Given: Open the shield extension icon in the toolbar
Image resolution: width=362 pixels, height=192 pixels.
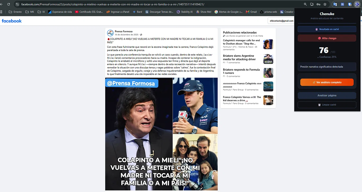Looking at the screenshot, I should (x=350, y=4).
